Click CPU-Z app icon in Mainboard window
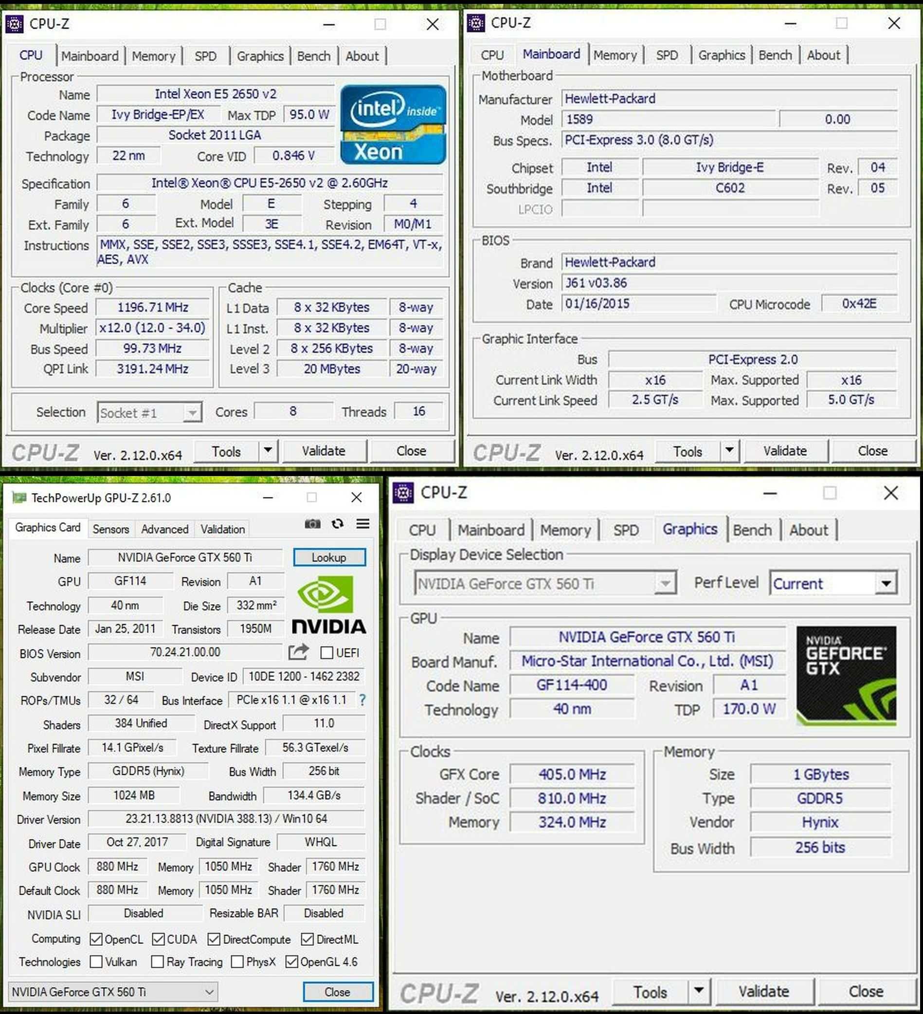 tap(475, 22)
